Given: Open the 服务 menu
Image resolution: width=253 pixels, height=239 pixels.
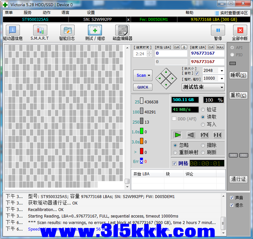Looking at the screenshot, I should click(28, 13).
